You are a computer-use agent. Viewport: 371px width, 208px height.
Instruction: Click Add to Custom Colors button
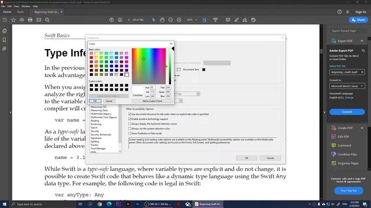tap(152, 101)
